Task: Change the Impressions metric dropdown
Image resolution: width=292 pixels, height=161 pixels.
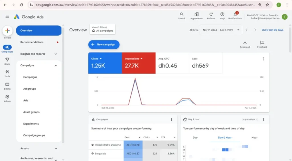Action: pos(133,59)
